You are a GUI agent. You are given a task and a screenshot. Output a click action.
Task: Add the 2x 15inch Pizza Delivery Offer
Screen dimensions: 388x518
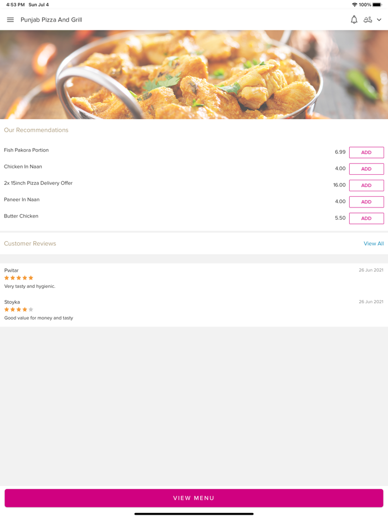366,185
